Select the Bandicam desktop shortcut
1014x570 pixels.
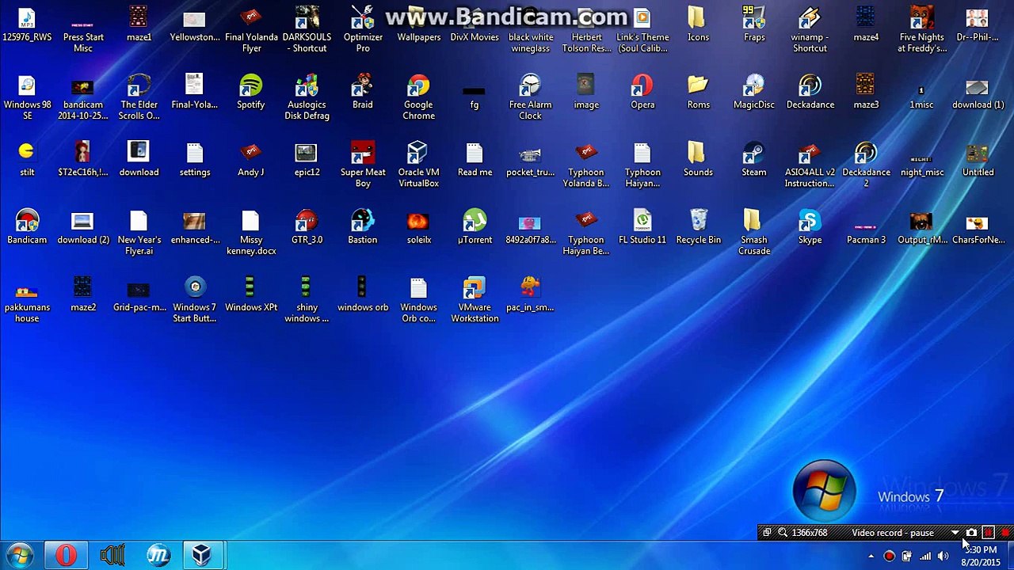[27, 226]
